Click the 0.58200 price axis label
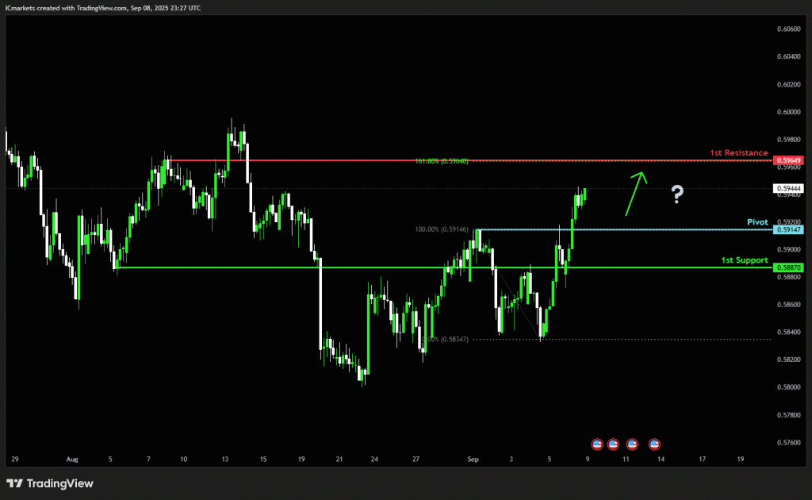Viewport: 812px width, 500px height. coord(789,360)
